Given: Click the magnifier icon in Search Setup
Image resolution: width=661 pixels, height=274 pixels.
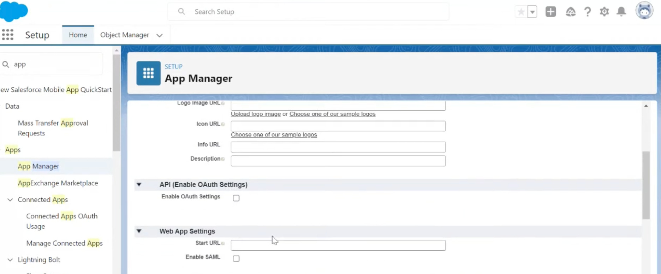Looking at the screenshot, I should pyautogui.click(x=181, y=12).
